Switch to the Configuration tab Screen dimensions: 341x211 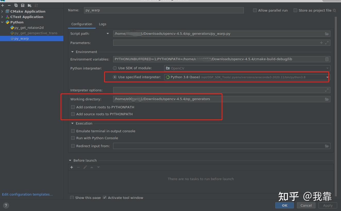click(82, 24)
